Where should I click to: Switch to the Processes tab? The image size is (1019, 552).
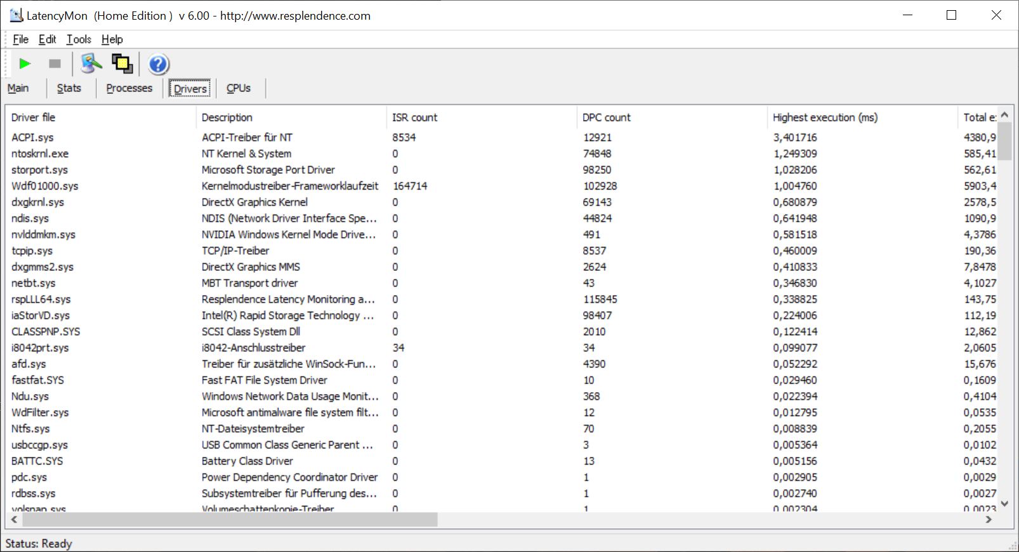pos(129,88)
